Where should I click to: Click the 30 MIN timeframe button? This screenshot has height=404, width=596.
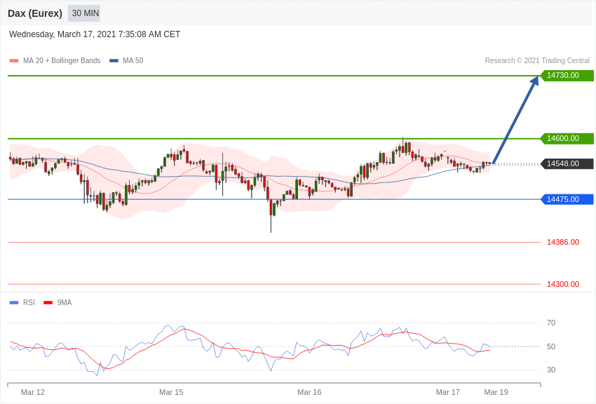click(x=85, y=13)
